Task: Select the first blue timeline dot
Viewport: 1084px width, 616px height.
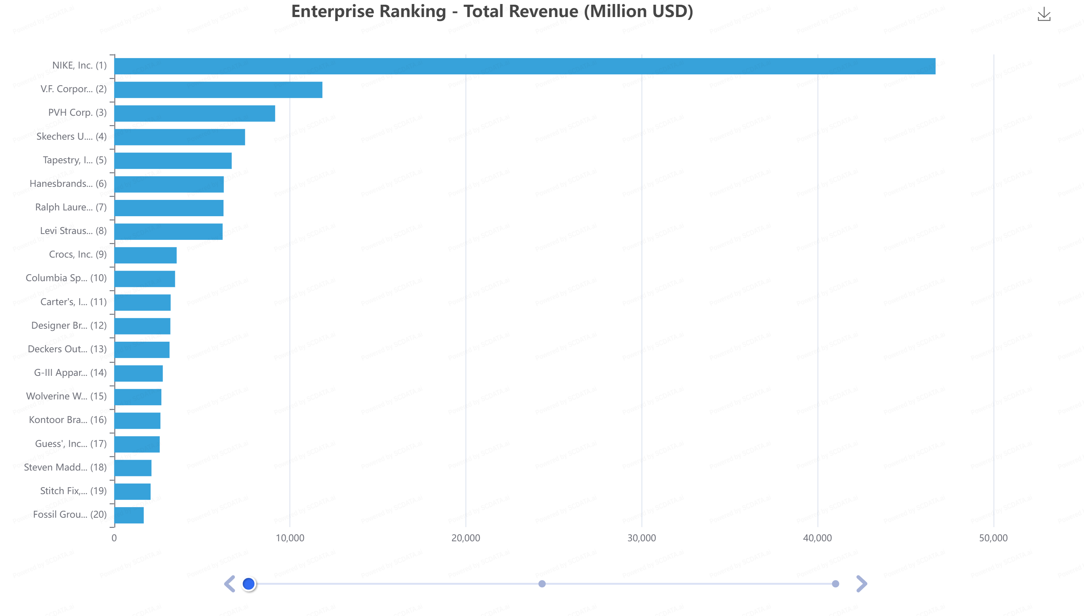Action: (248, 584)
